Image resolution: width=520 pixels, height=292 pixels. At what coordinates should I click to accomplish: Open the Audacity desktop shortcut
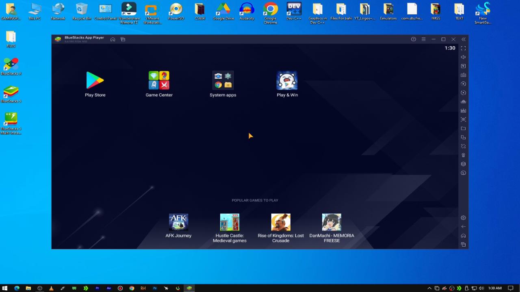click(247, 11)
